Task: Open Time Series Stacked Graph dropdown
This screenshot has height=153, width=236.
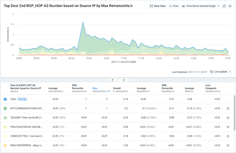Action: coord(201,6)
